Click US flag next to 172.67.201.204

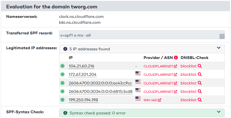coord(138,74)
